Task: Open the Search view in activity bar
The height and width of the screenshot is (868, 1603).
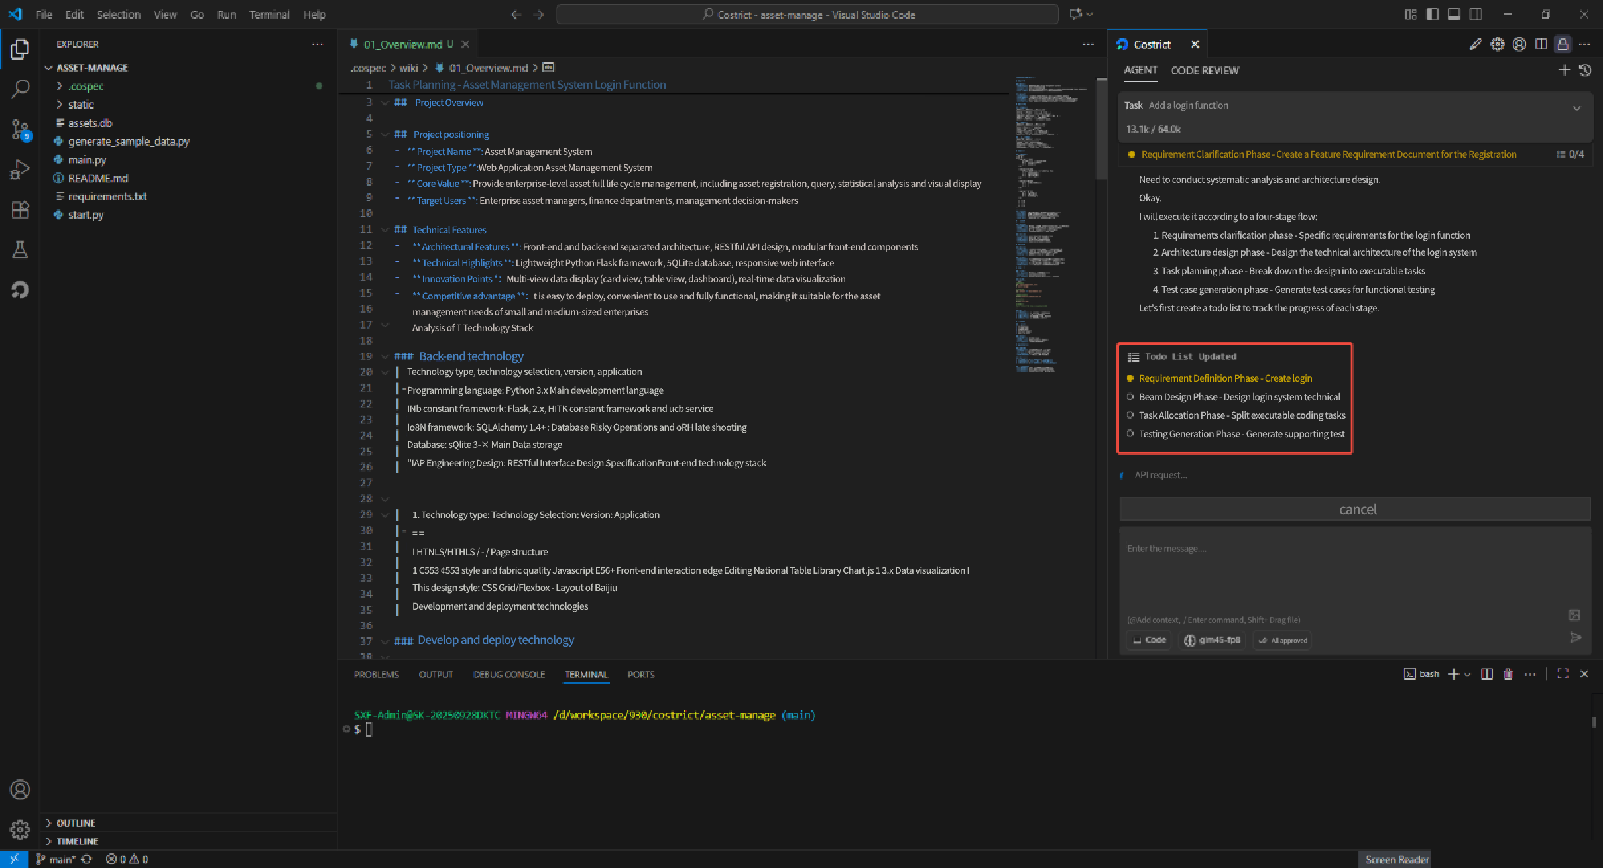Action: [x=20, y=88]
